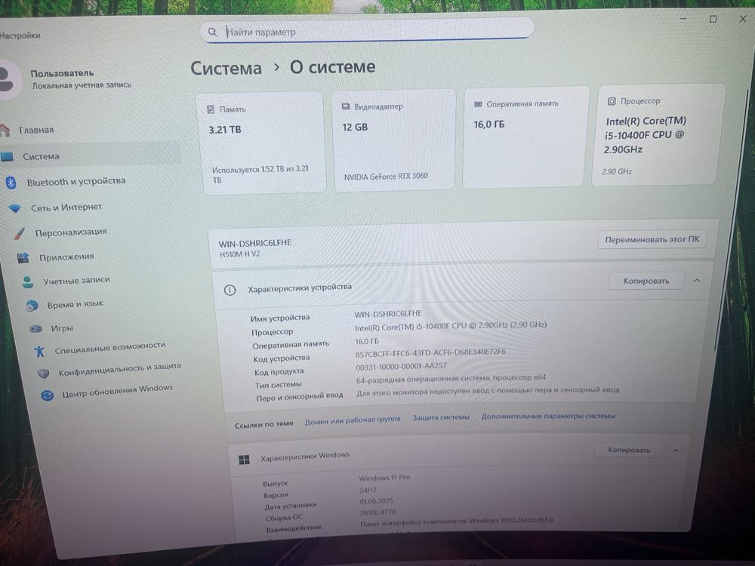Click the Главная home icon
755x566 pixels.
[x=5, y=130]
